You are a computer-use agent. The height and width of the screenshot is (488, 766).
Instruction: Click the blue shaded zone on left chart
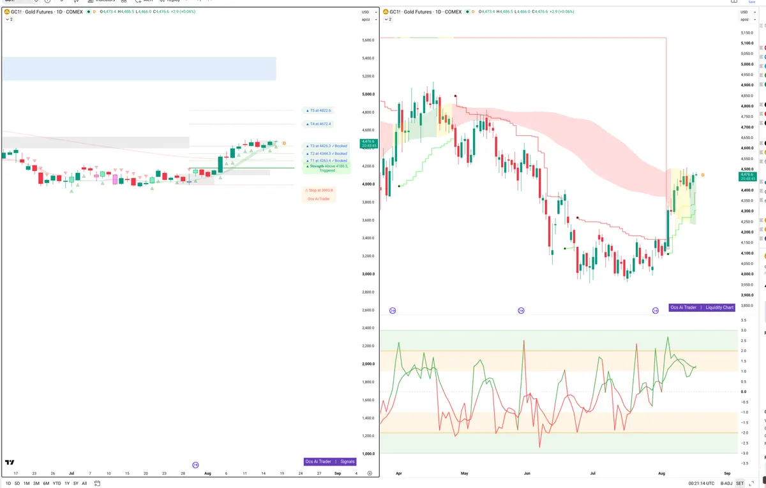[x=139, y=68]
